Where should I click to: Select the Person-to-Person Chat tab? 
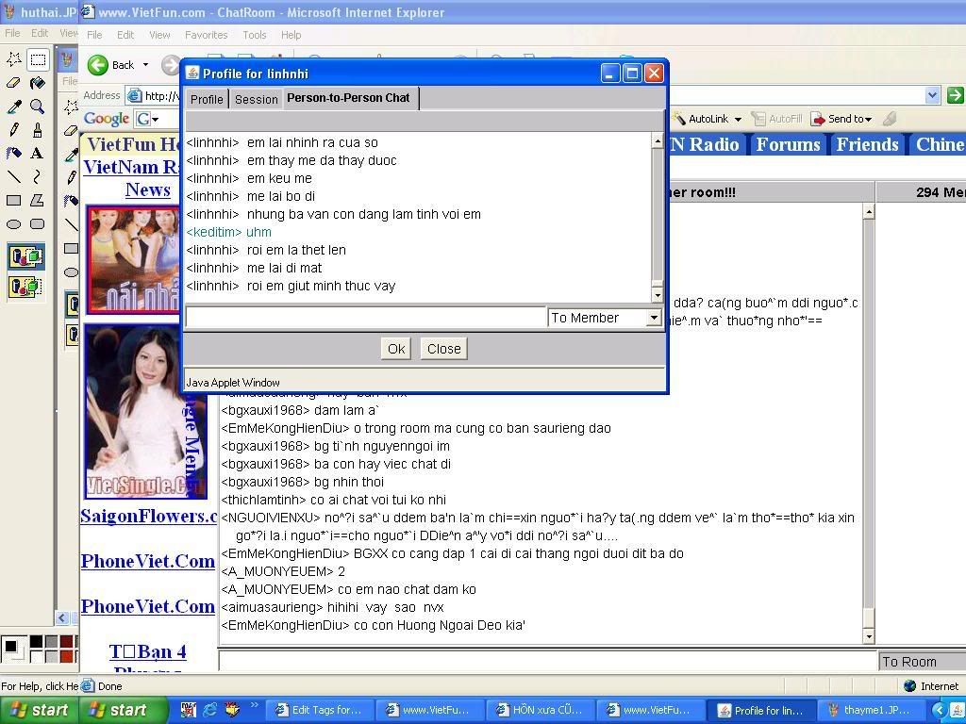(349, 98)
